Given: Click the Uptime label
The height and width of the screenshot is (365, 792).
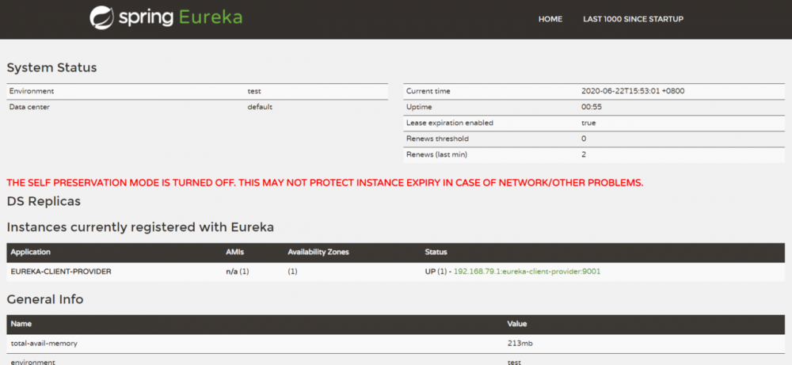Looking at the screenshot, I should point(419,107).
